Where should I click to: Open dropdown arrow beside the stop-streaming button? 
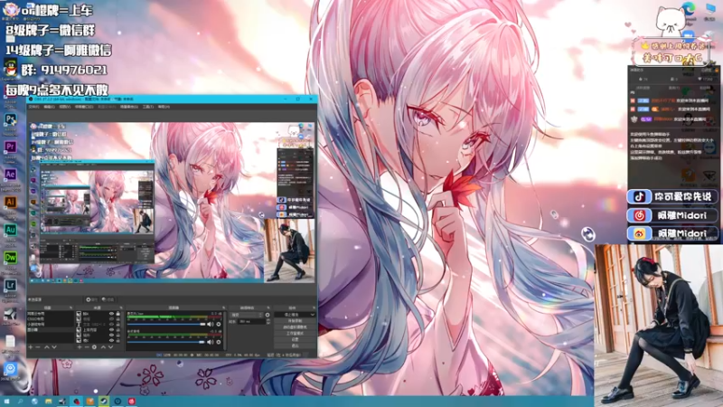coord(312,315)
